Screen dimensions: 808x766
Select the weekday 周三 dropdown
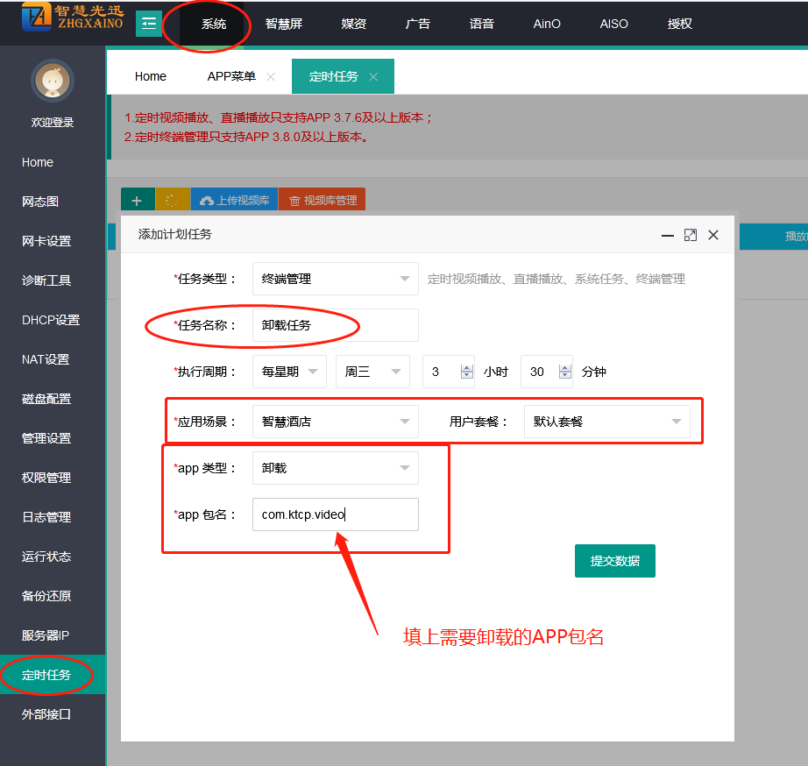pyautogui.click(x=372, y=372)
